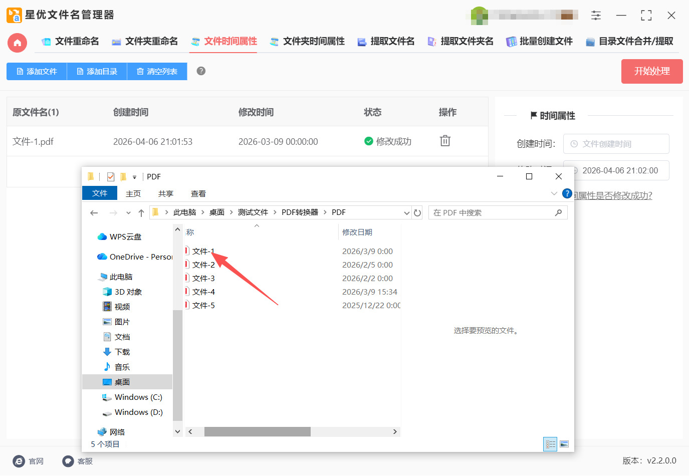Expand the 此电脑 breadcrumb chevron

(202, 212)
